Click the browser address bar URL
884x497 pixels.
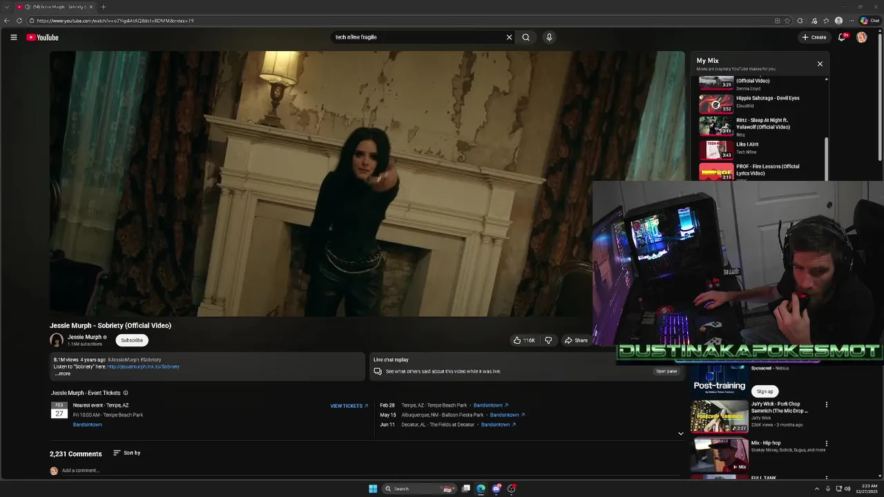point(115,21)
